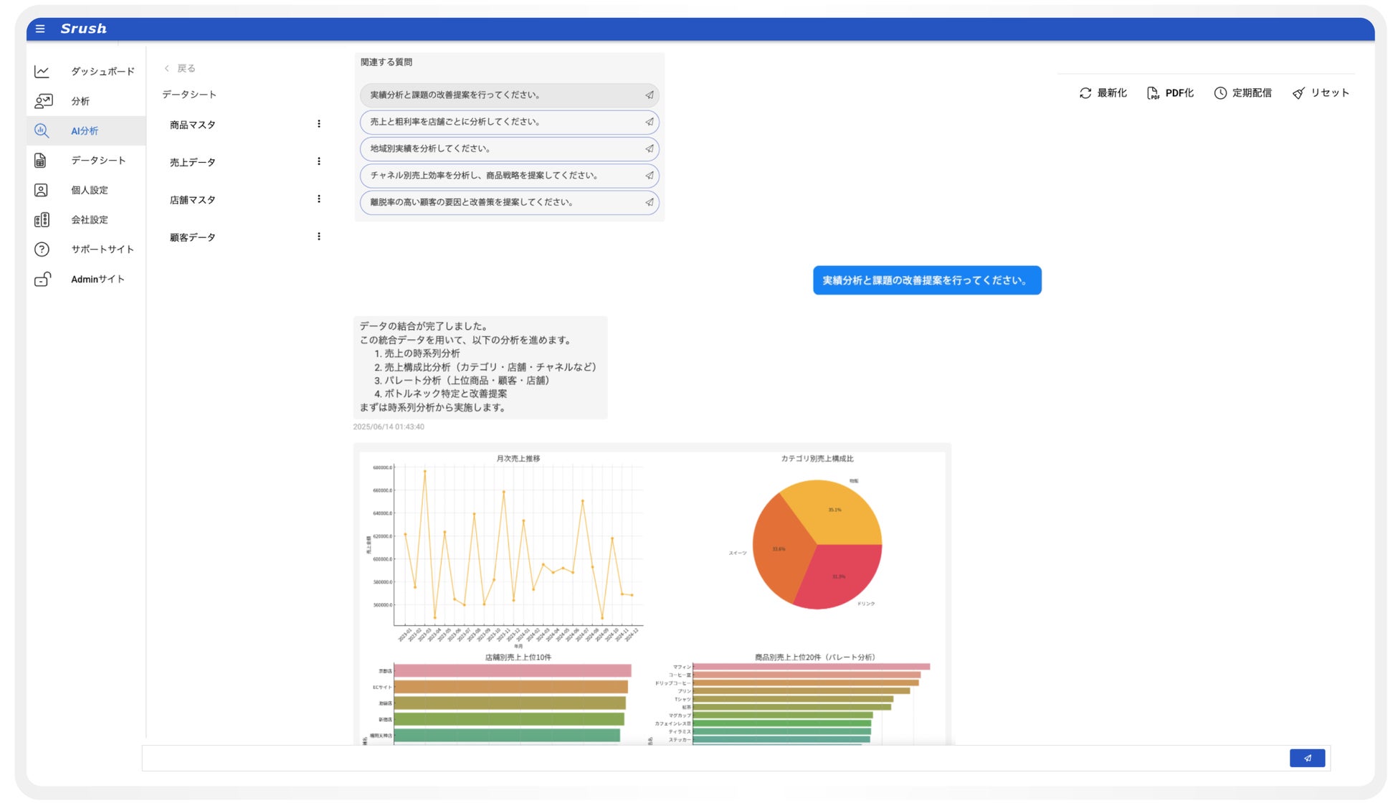Click the Adminサイト lock icon
The height and width of the screenshot is (803, 1398).
42,280
